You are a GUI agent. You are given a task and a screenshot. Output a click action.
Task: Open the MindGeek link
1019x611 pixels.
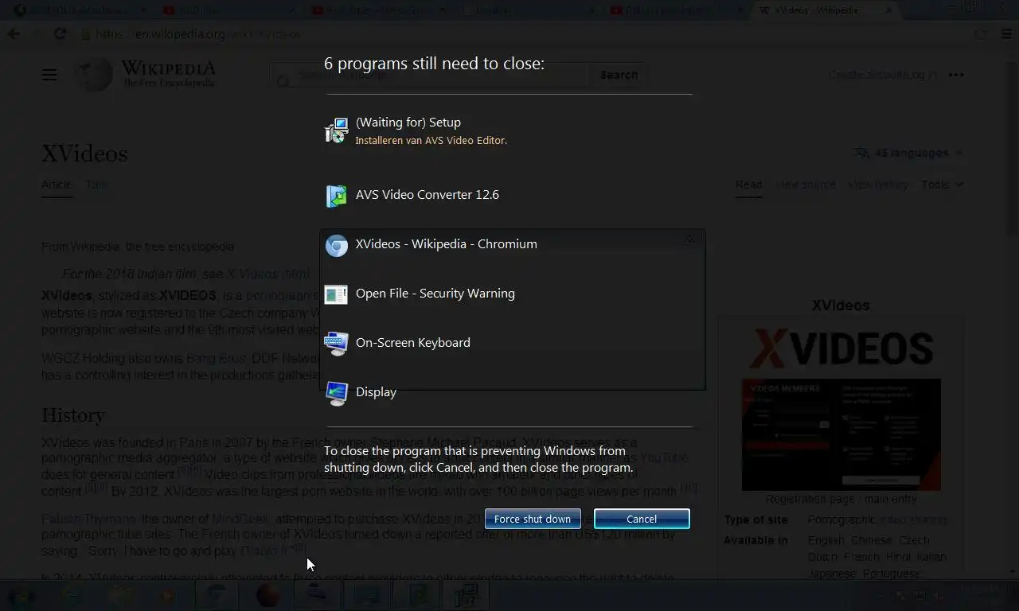(241, 520)
